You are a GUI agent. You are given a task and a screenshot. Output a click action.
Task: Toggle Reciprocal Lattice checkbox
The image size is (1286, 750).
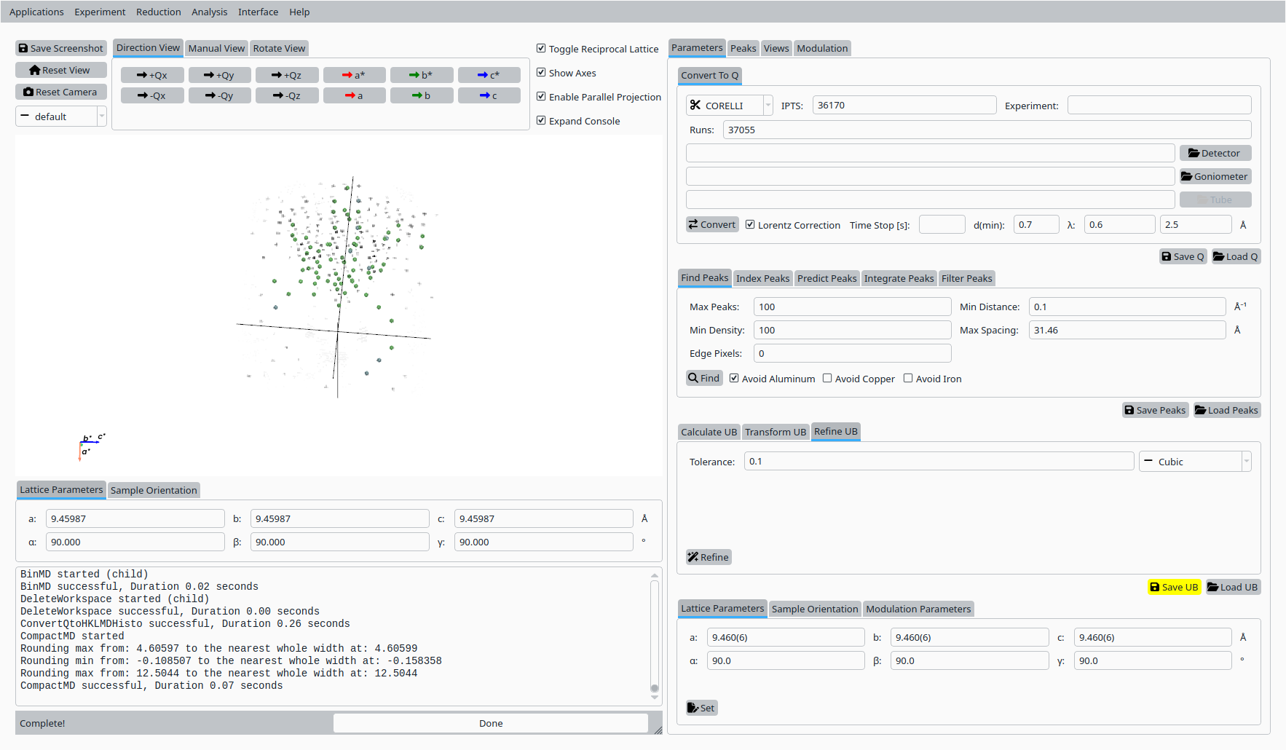pos(541,49)
